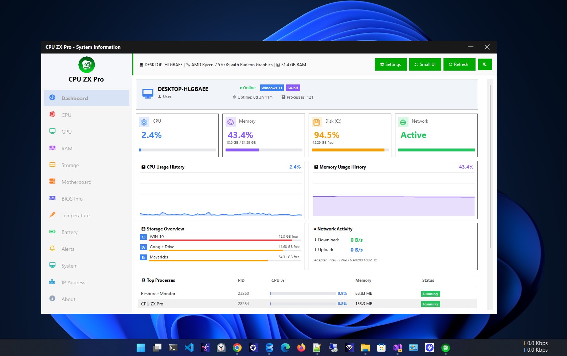Click the Temperature thermometer icon

tap(52, 215)
